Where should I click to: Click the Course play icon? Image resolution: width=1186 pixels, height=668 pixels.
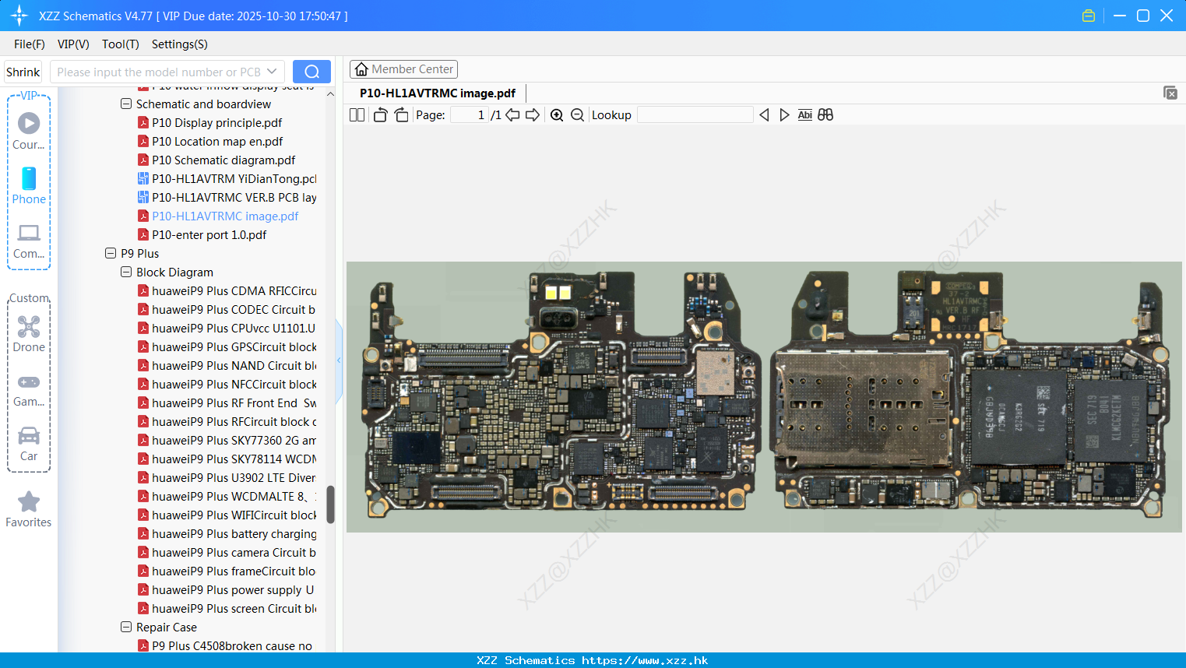(x=28, y=123)
